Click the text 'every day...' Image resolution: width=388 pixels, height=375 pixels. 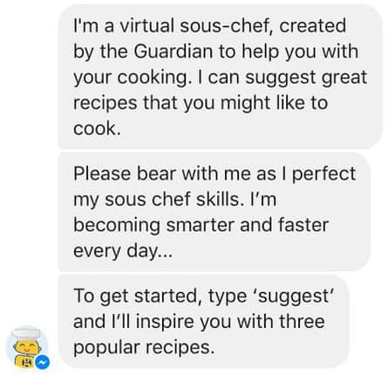coord(123,251)
